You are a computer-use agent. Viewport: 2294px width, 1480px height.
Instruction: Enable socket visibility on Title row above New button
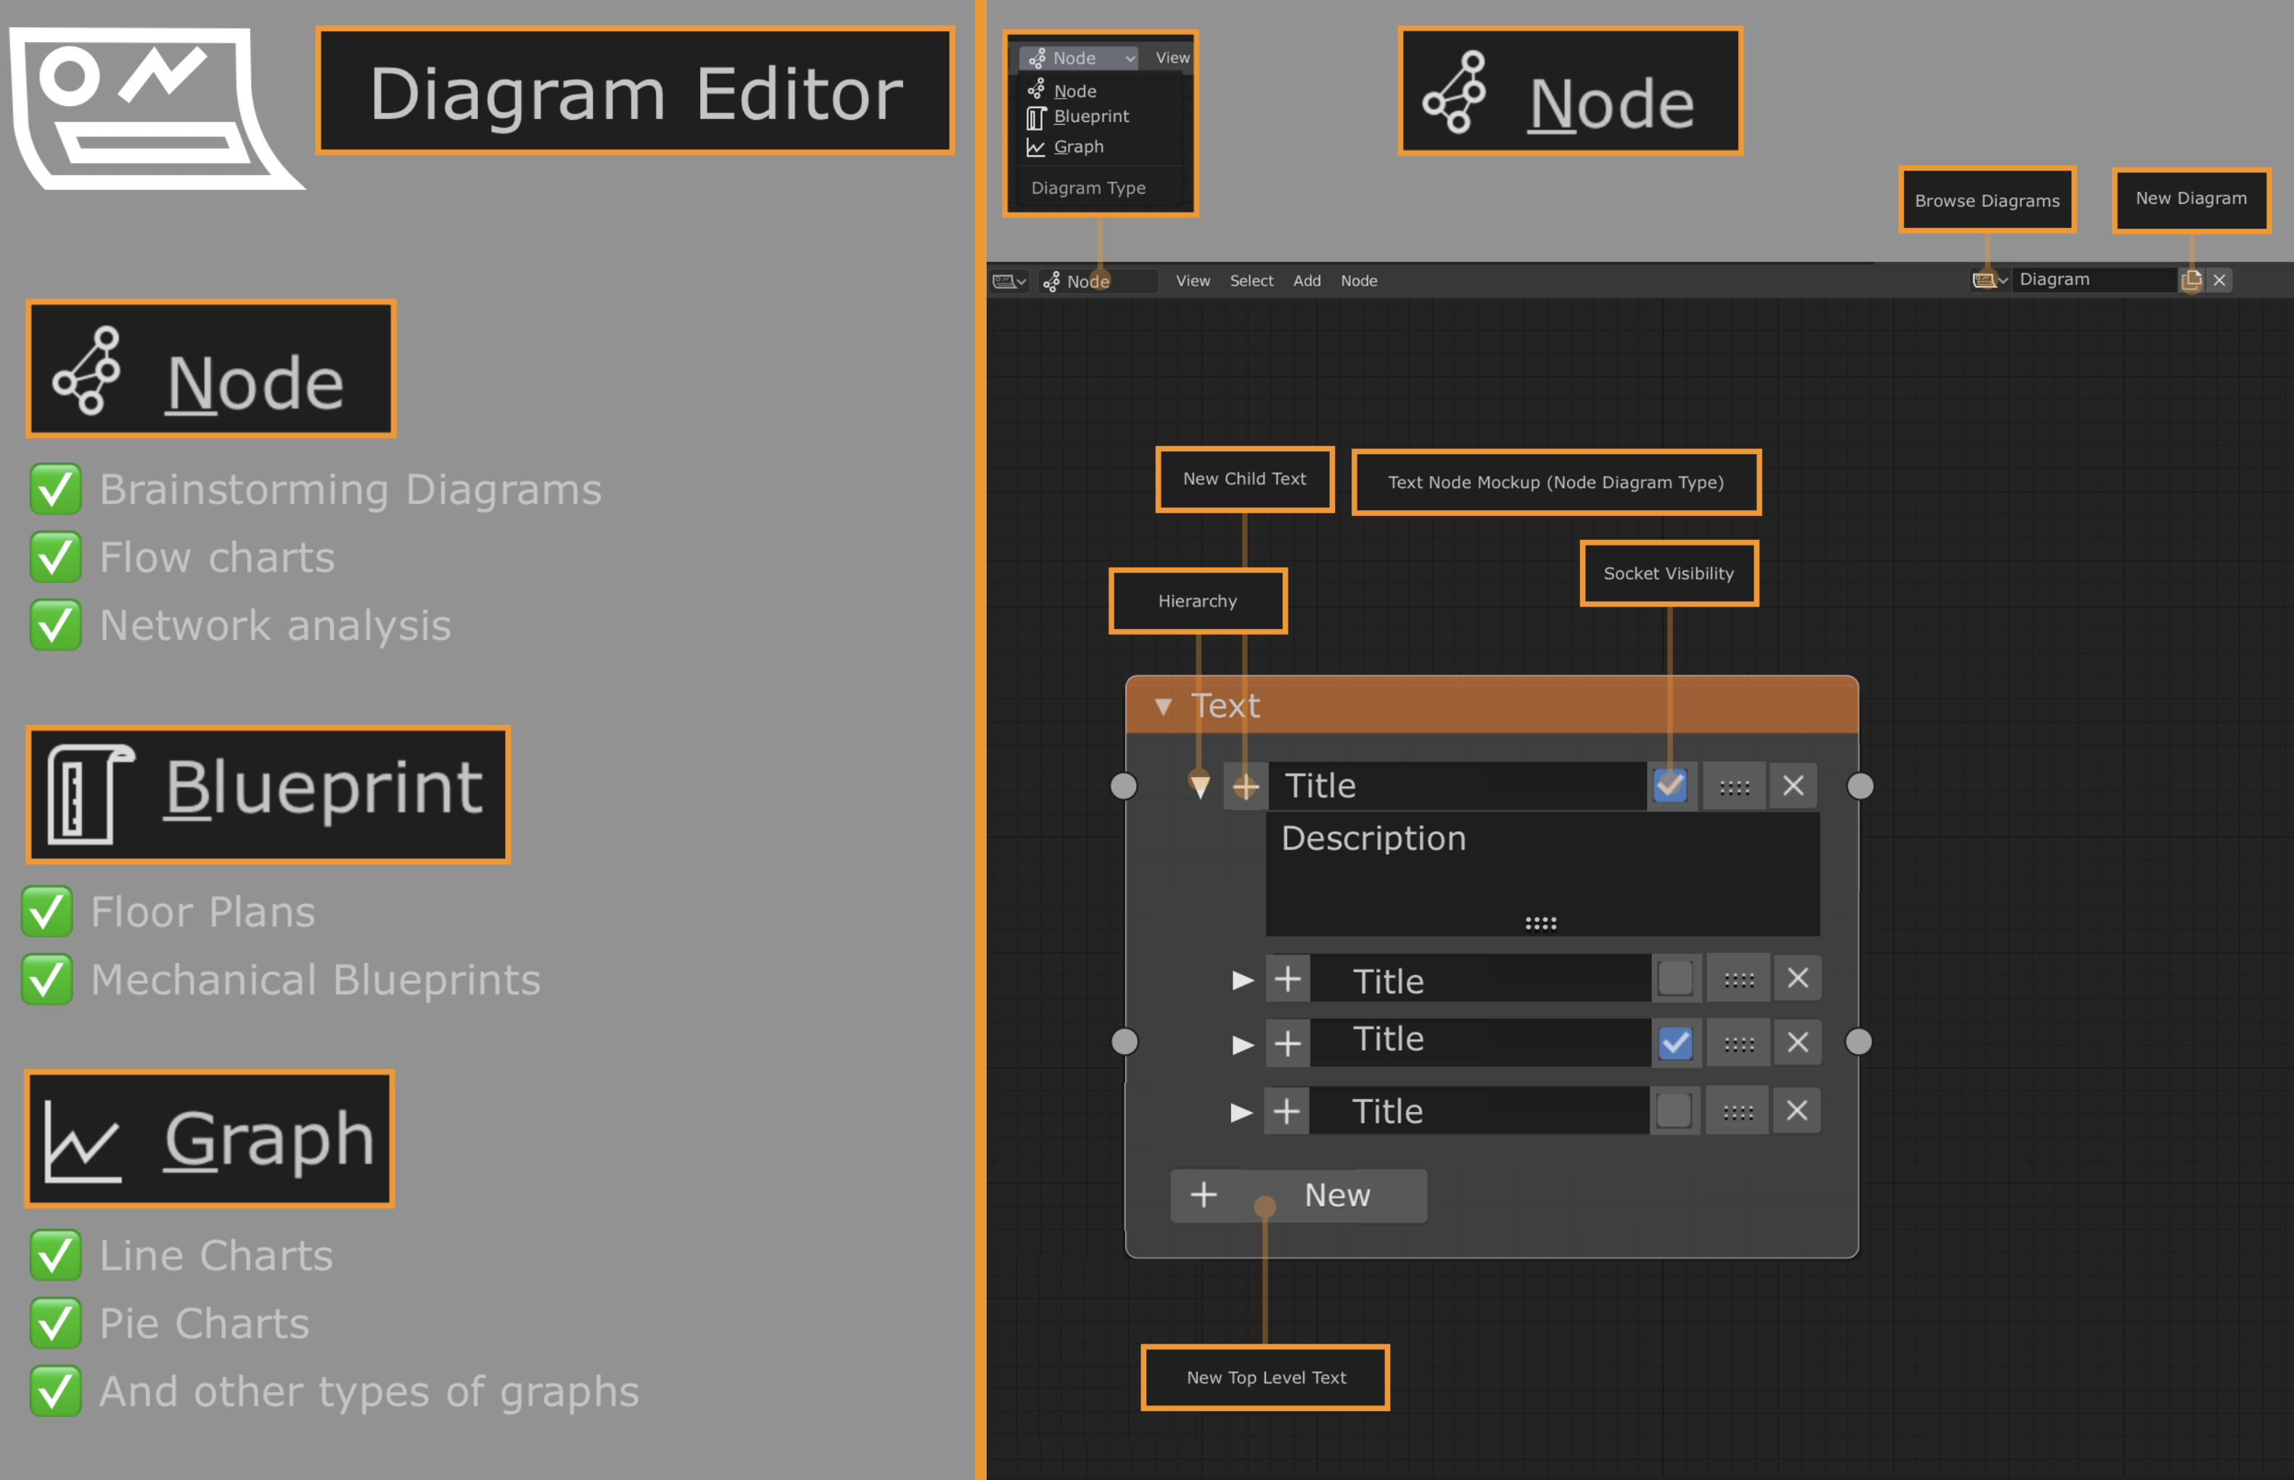(1674, 1110)
